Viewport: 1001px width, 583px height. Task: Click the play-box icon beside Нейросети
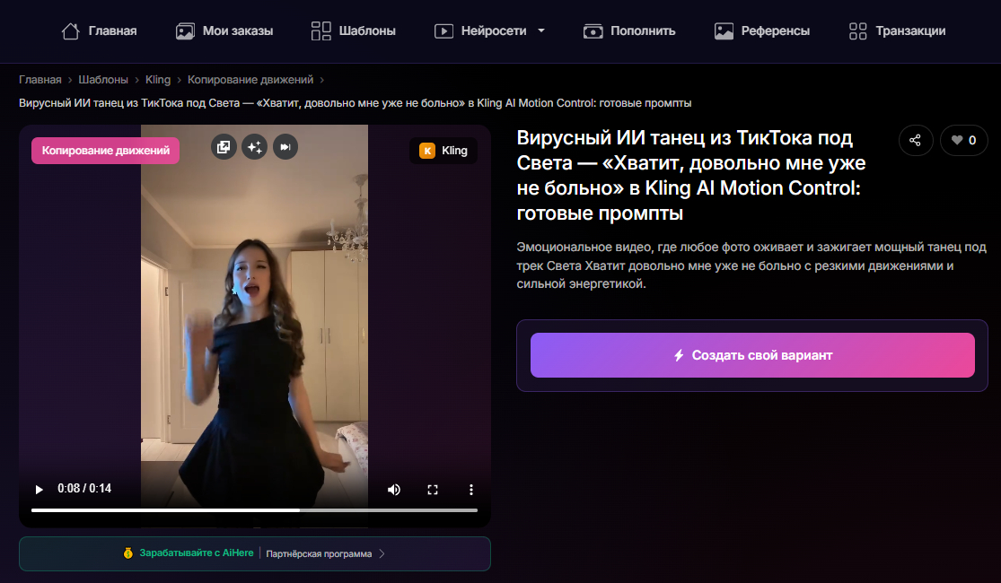click(443, 30)
